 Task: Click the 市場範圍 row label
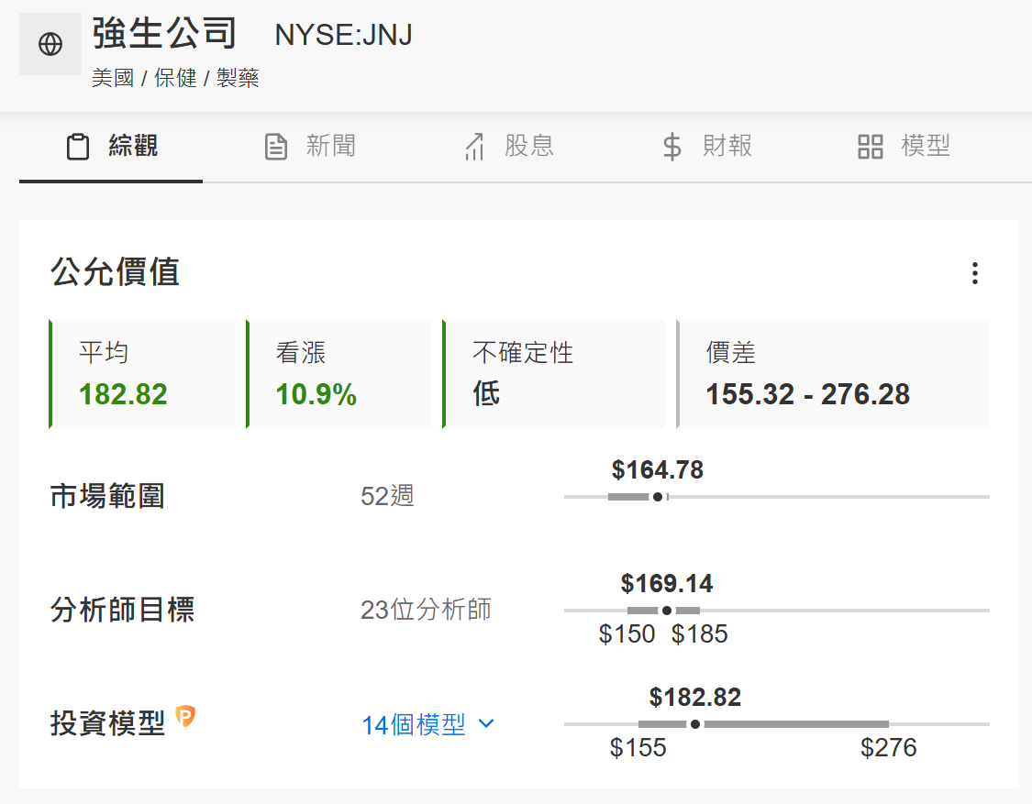click(x=107, y=496)
